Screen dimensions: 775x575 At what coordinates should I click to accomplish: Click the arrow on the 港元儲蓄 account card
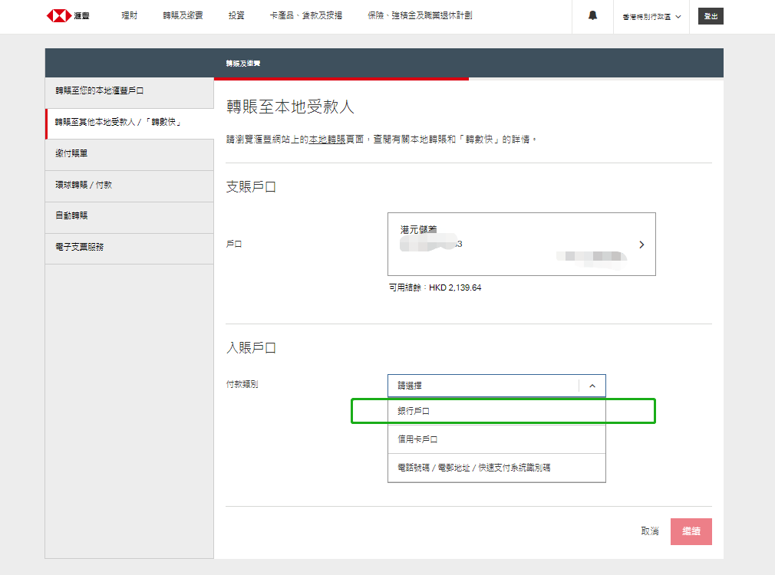click(x=641, y=245)
